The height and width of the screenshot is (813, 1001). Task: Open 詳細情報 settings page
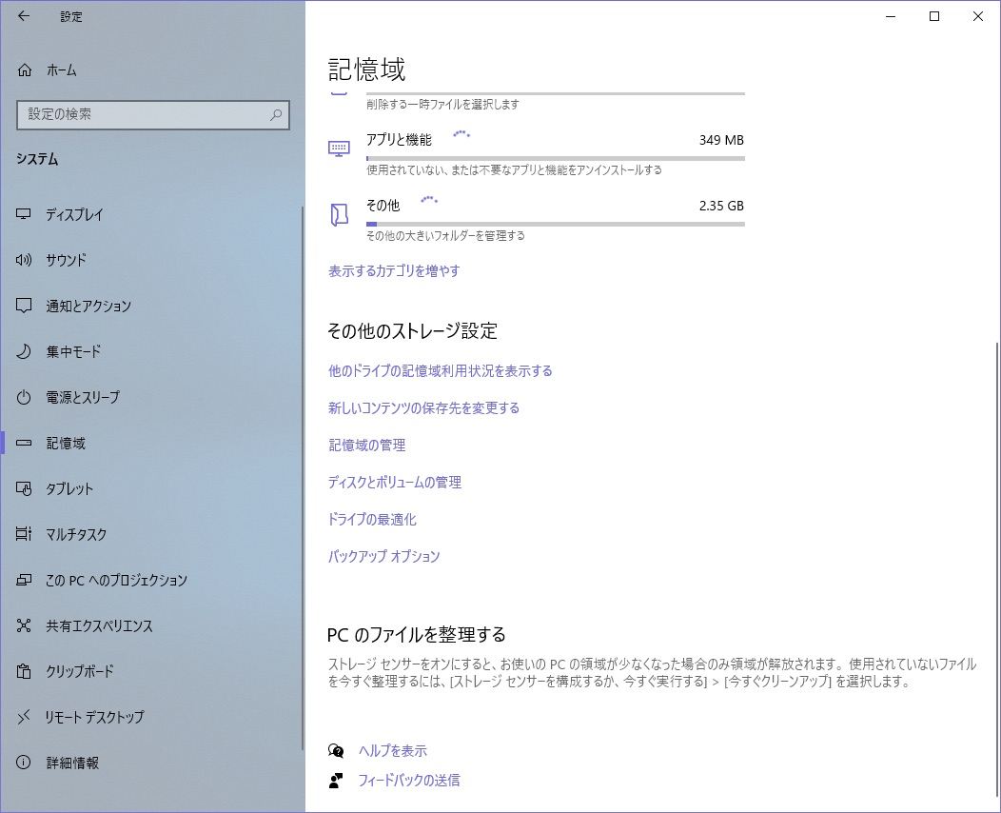(x=151, y=763)
